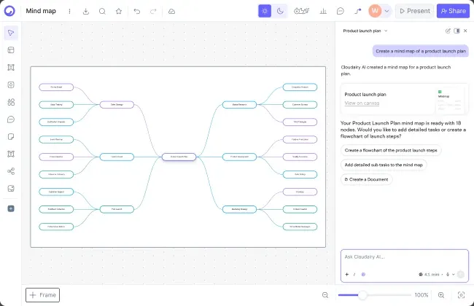Expand the Product launch plan chat dropdown

[x=386, y=31]
